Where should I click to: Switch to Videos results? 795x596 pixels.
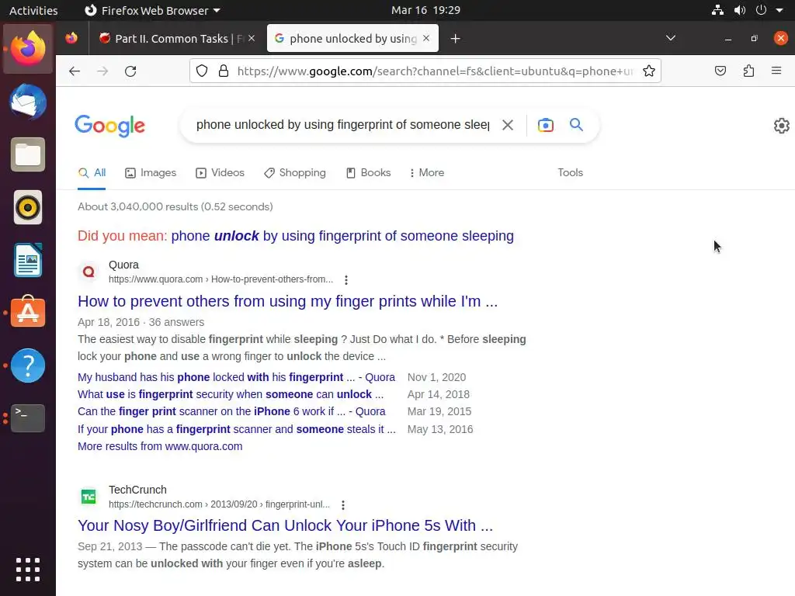220,173
